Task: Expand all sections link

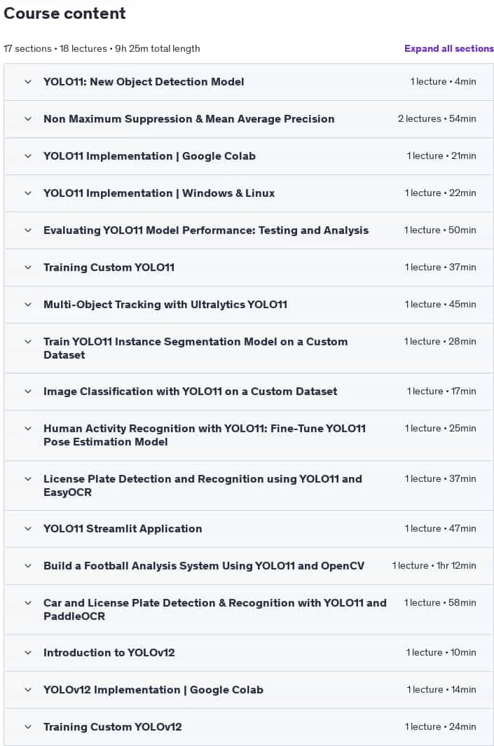Action: [x=448, y=48]
